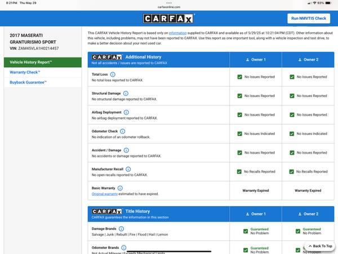Click Owner 2 'Warranty Expired' cell
338x254 pixels.
click(308, 191)
